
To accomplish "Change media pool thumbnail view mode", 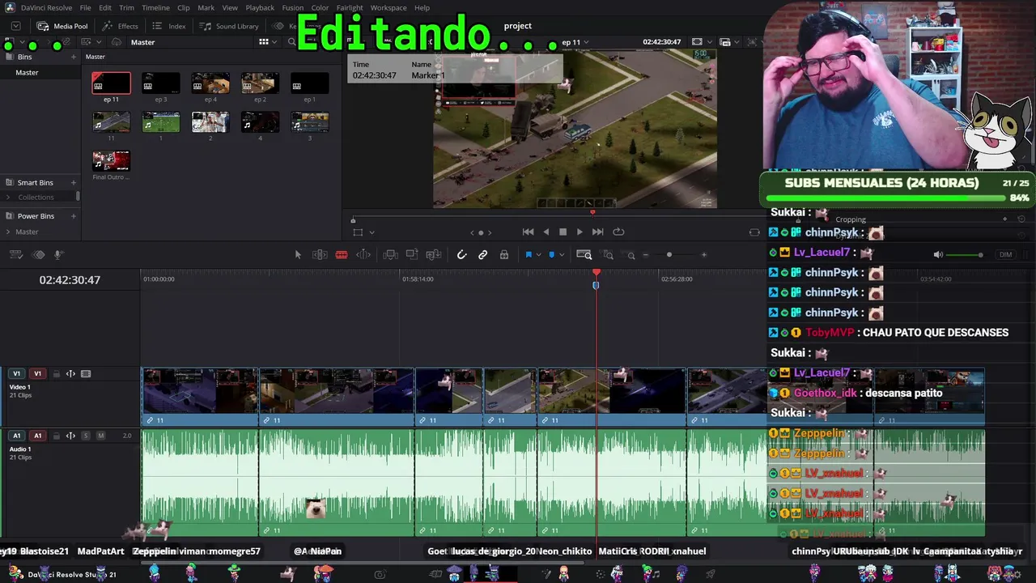I will [x=263, y=42].
